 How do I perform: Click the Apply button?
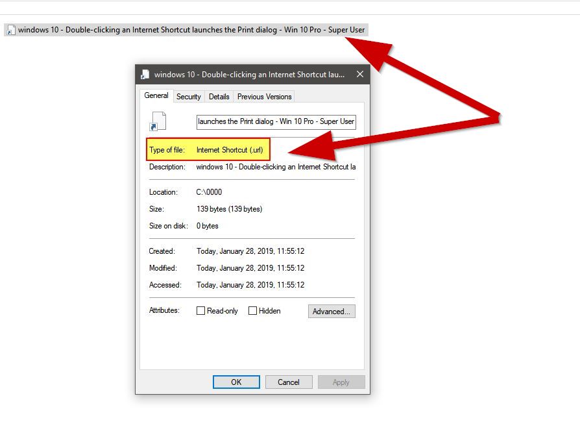(341, 382)
